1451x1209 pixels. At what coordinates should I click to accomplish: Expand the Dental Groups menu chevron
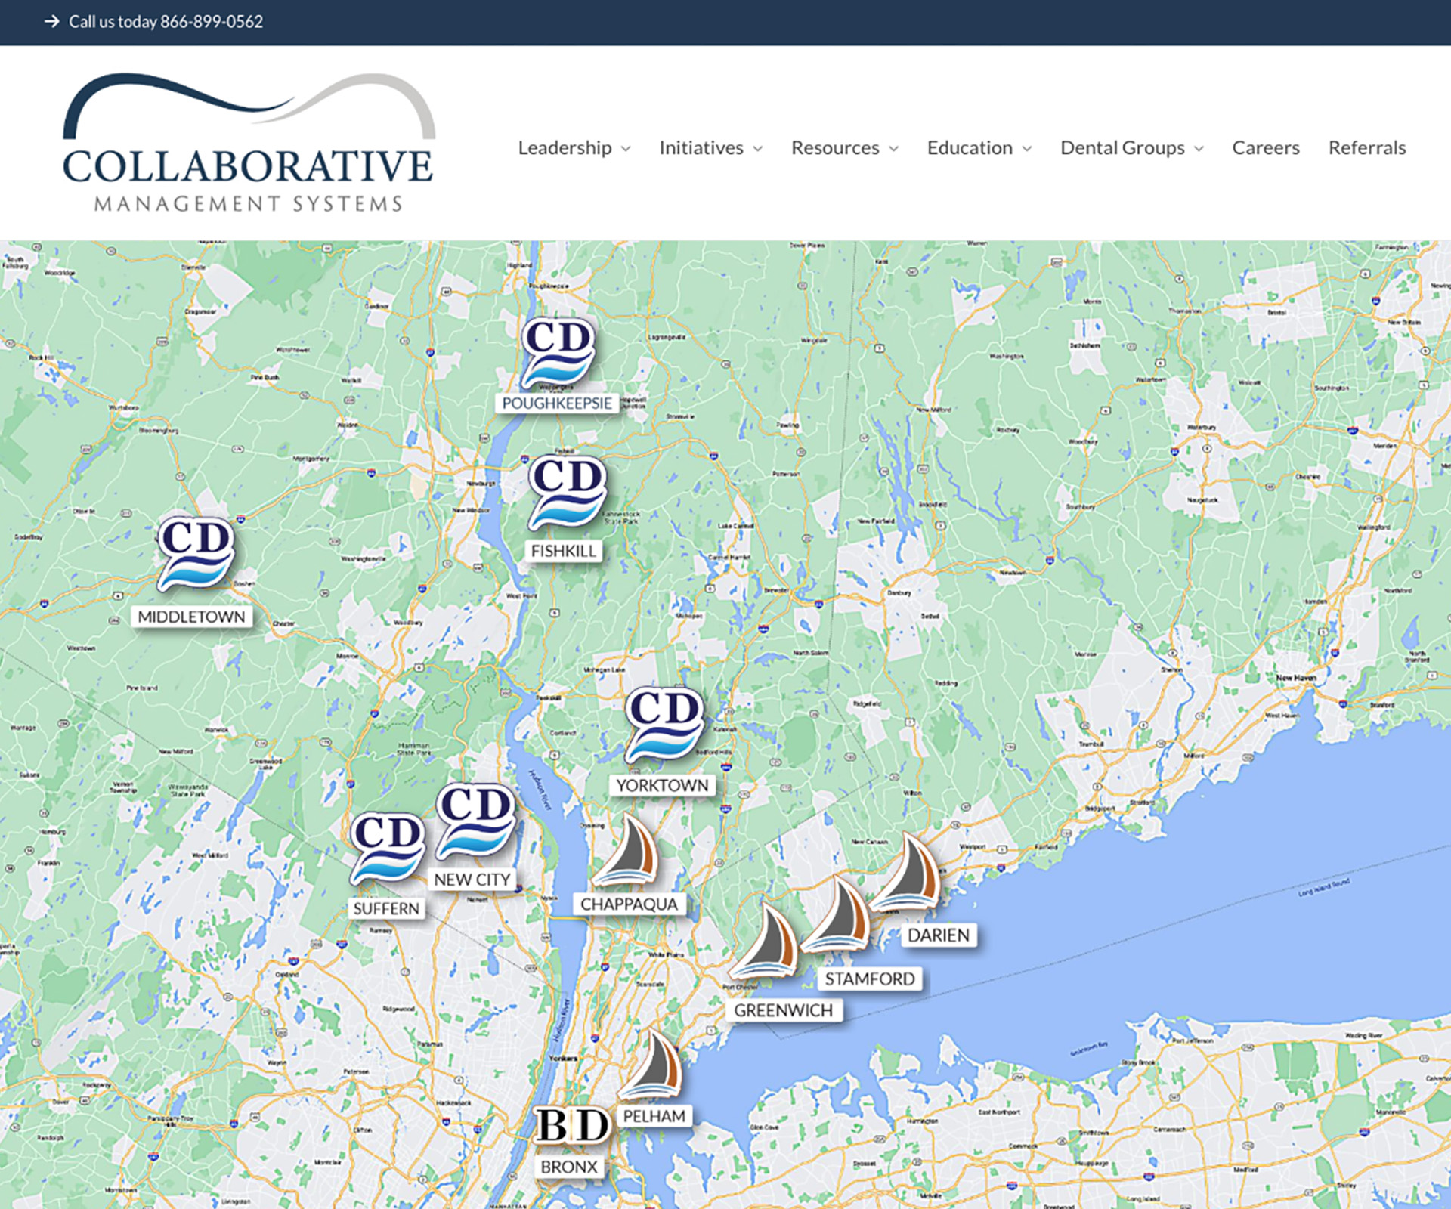(x=1199, y=149)
